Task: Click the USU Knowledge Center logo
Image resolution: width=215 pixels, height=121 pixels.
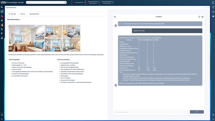Action: pyautogui.click(x=12, y=2)
